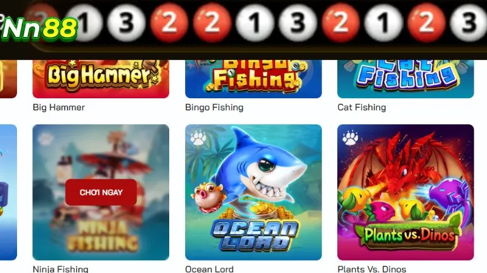Image resolution: width=487 pixels, height=273 pixels.
Task: Click the last white ball numbered 3
Action: pos(468,22)
